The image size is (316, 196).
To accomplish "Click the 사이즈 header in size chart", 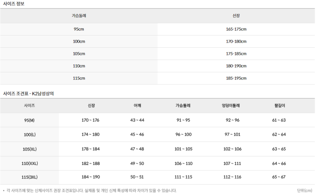I will [x=29, y=106].
